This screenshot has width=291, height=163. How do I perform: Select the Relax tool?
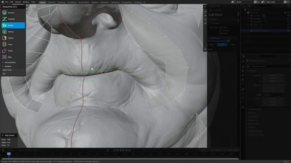point(13,57)
